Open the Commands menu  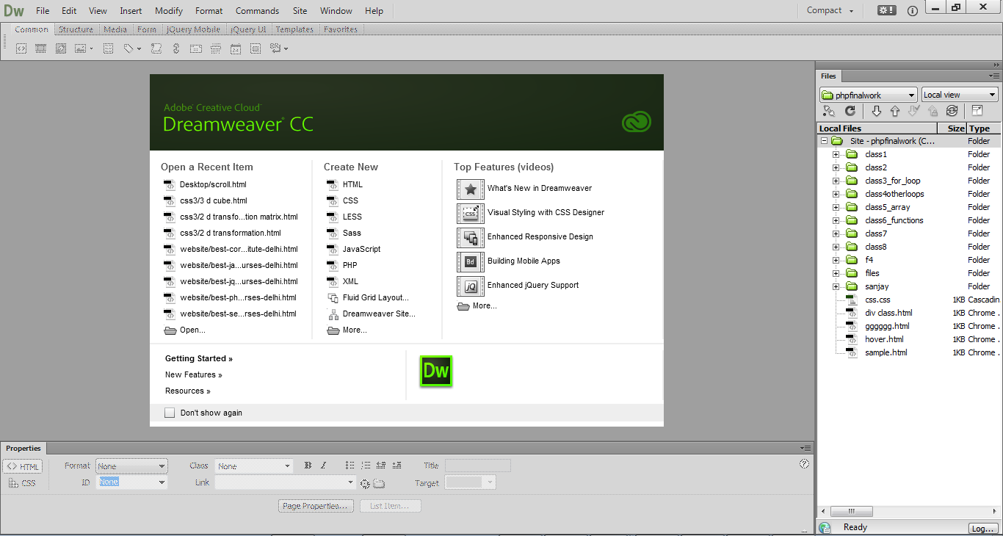[257, 11]
